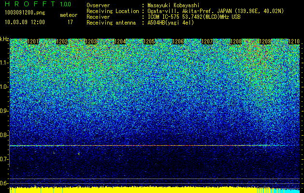Screen dimensions: 304x193
Task: Click the 0.6 frequency axis label
Action: [x=4, y=183]
